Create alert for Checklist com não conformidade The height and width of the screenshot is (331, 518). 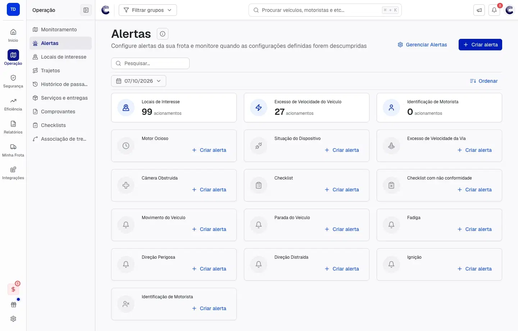tap(474, 190)
